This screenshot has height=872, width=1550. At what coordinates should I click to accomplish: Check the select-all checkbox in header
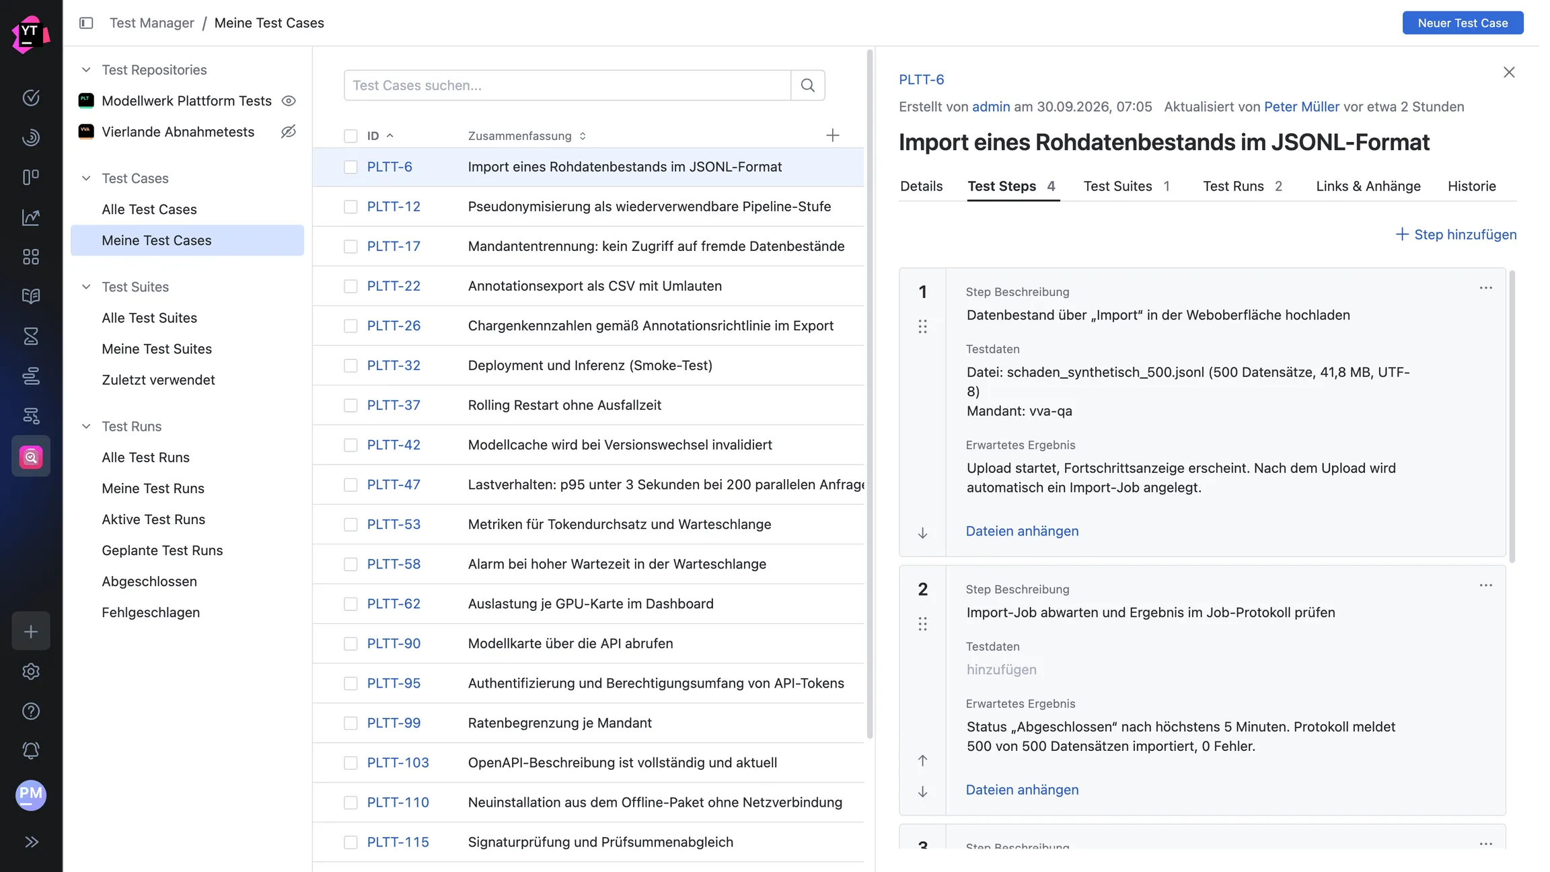pos(350,136)
